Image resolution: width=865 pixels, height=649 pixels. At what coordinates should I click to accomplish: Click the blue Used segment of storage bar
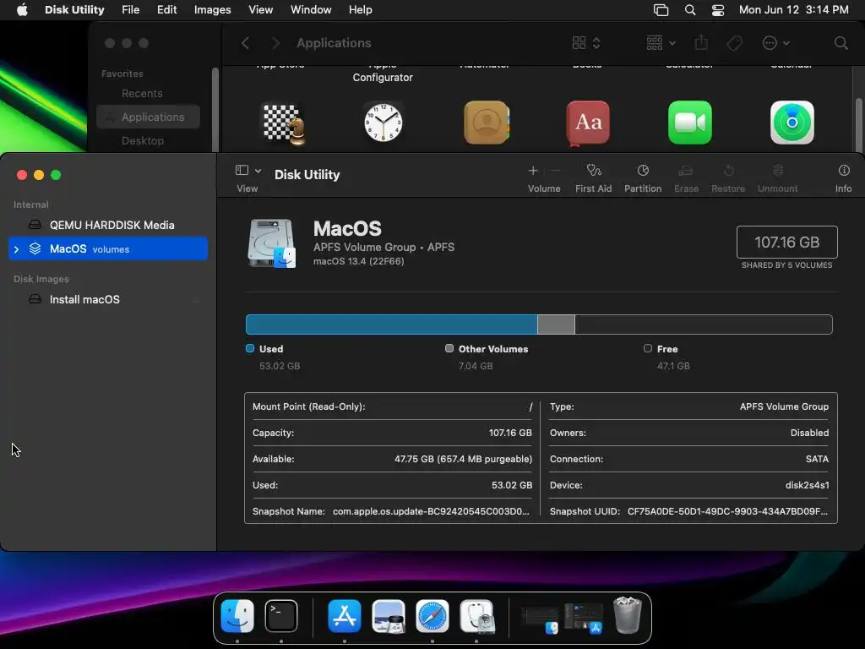(x=392, y=324)
